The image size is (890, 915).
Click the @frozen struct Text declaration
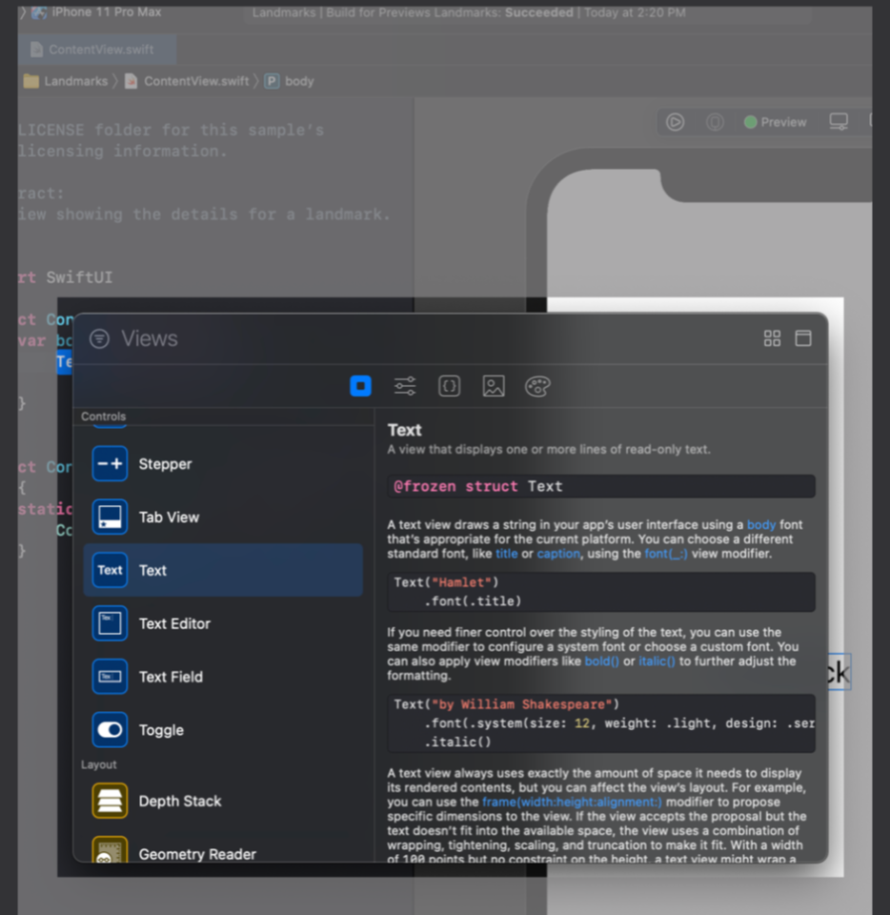601,486
